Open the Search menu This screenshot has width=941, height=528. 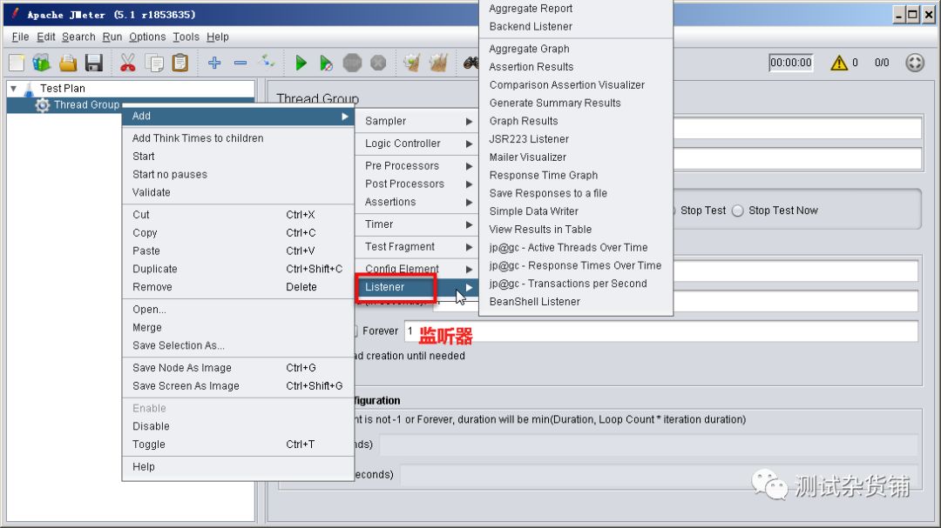[x=78, y=37]
